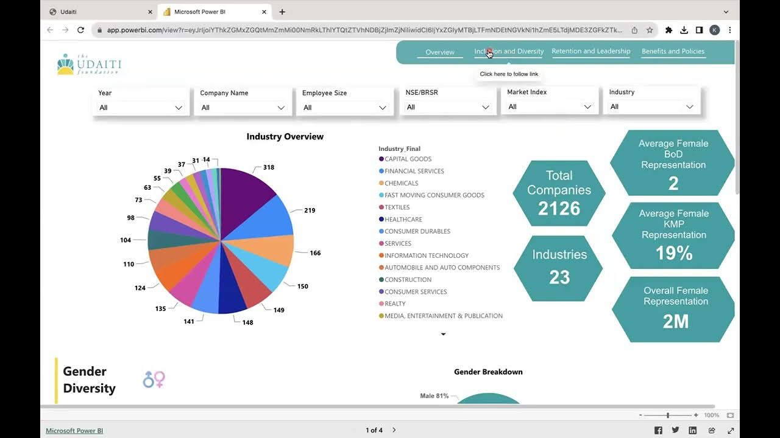The height and width of the screenshot is (438, 780).
Task: Switch to the Udaiti browser tab
Action: click(x=100, y=12)
